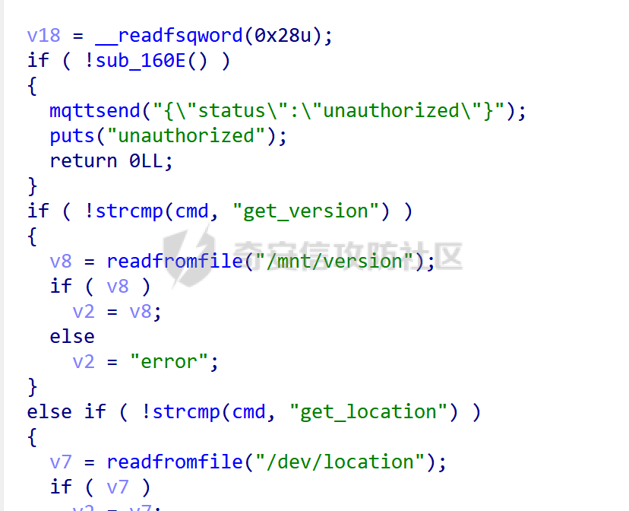Click variable v18 at the top
Screen dimensions: 629x511
click(44, 36)
